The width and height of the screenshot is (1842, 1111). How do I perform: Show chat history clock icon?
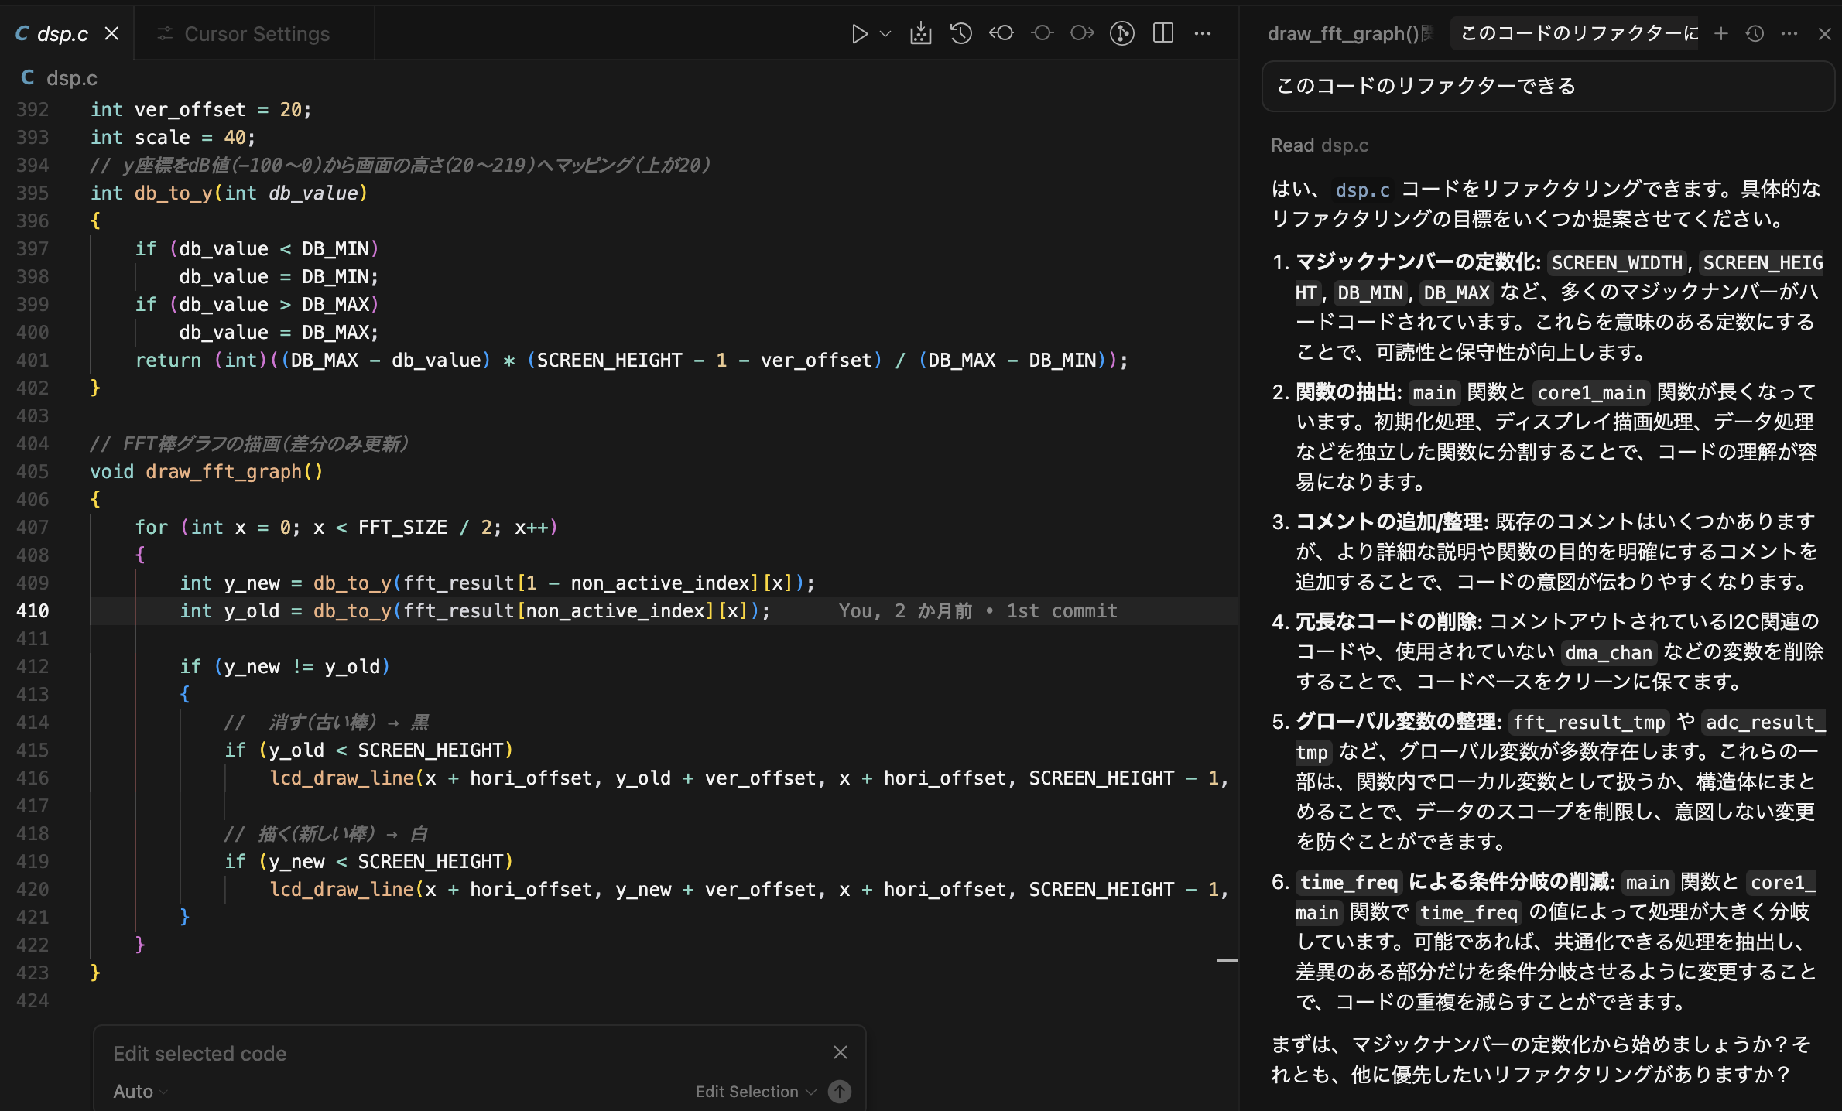coord(1755,33)
